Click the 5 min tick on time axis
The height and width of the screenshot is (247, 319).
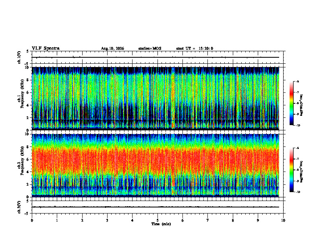[x=157, y=220]
